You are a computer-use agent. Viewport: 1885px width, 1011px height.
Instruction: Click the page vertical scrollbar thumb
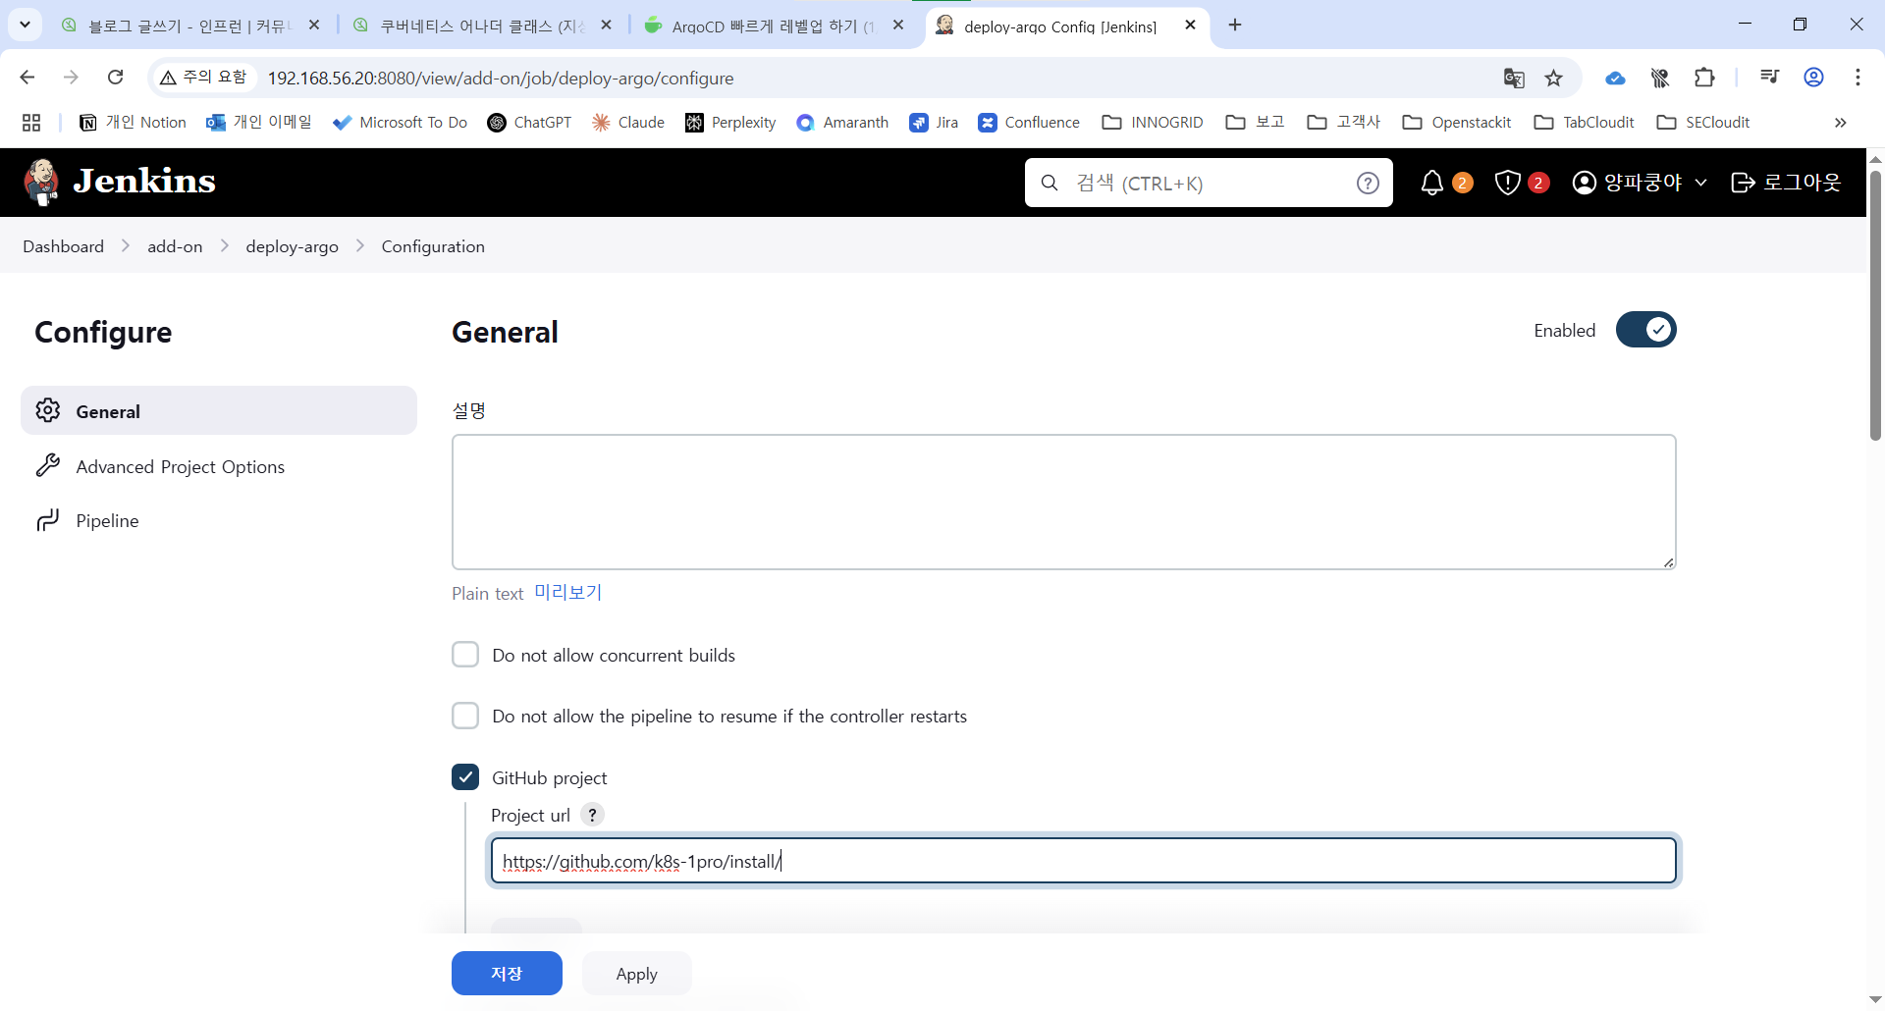pos(1875,304)
